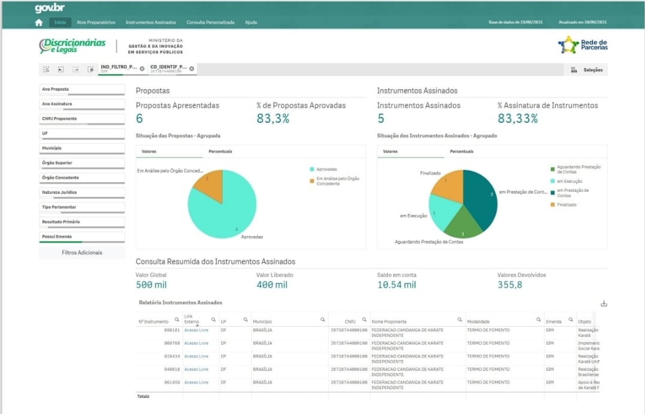Step back one selection
The height and width of the screenshot is (414, 645).
coord(61,69)
